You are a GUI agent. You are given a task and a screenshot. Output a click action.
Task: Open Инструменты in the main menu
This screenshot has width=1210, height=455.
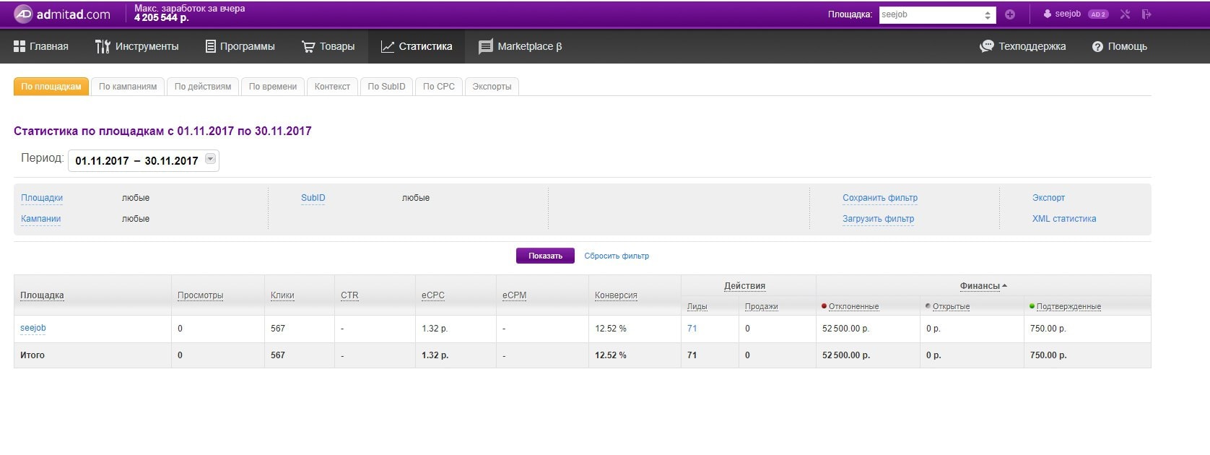(x=136, y=46)
